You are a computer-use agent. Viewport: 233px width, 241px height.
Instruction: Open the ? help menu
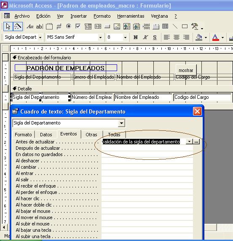point(176,16)
